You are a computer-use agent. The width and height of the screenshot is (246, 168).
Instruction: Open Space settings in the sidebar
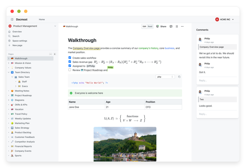click(x=20, y=41)
